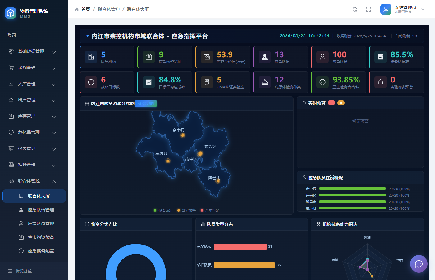This screenshot has width=435, height=280.
Task: Open 应急储备配置 submenu item
Action: pyautogui.click(x=34, y=251)
